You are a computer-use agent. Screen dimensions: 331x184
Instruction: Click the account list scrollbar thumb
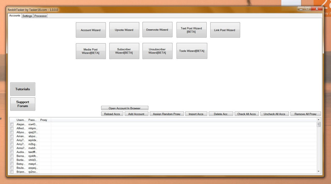click(x=319, y=124)
